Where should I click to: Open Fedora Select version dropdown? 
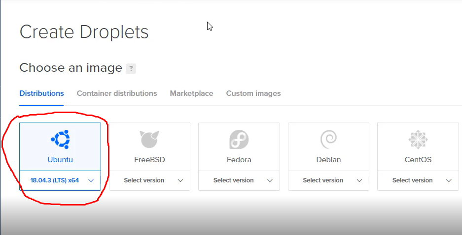click(239, 180)
